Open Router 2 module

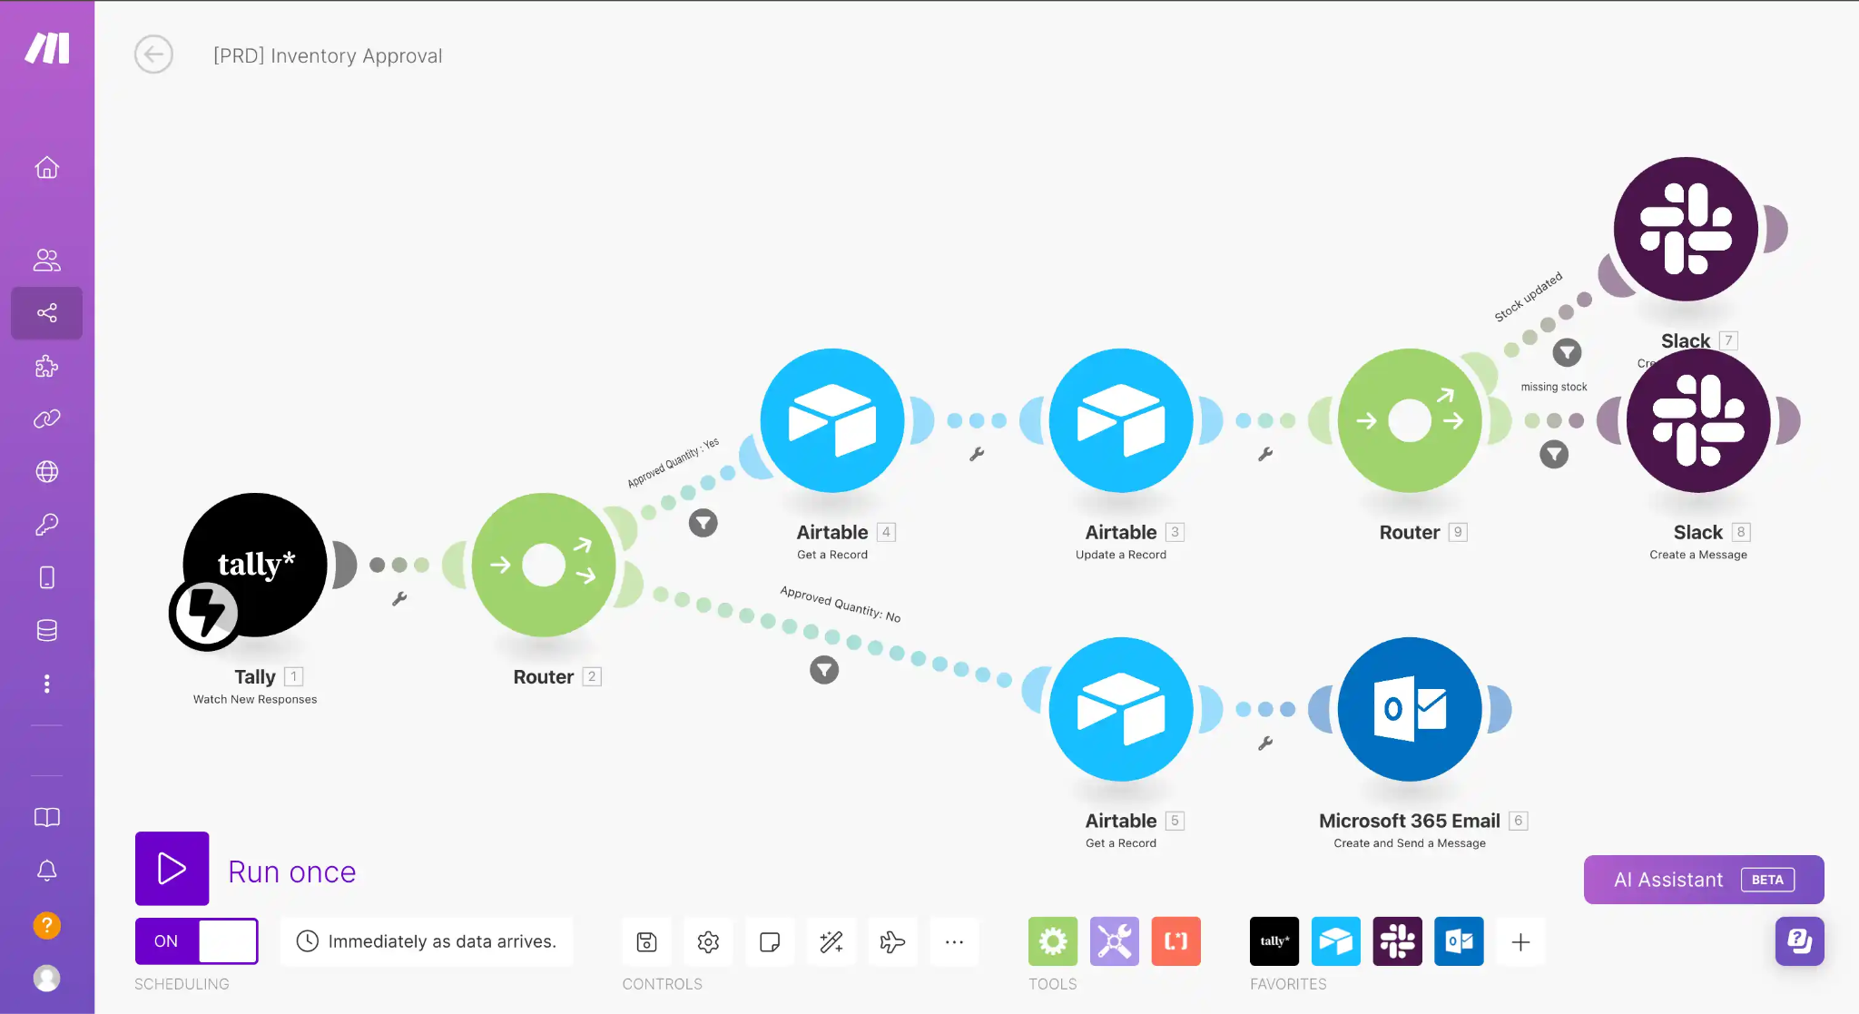(x=544, y=565)
